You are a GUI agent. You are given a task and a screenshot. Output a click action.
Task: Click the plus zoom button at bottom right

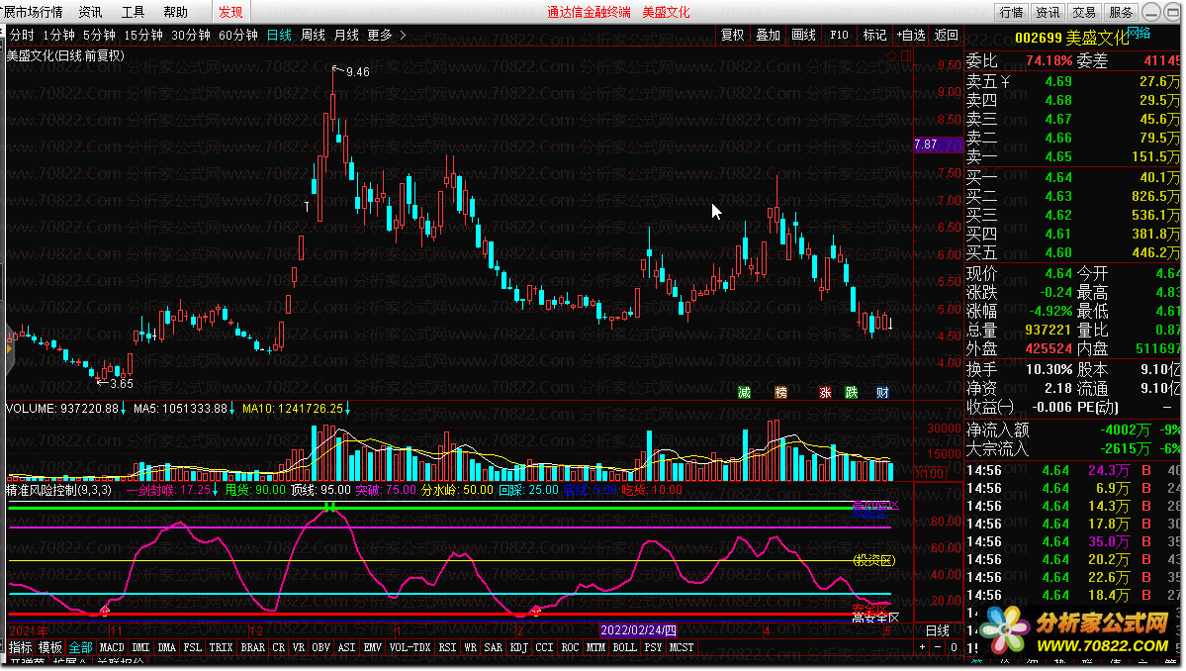point(922,647)
